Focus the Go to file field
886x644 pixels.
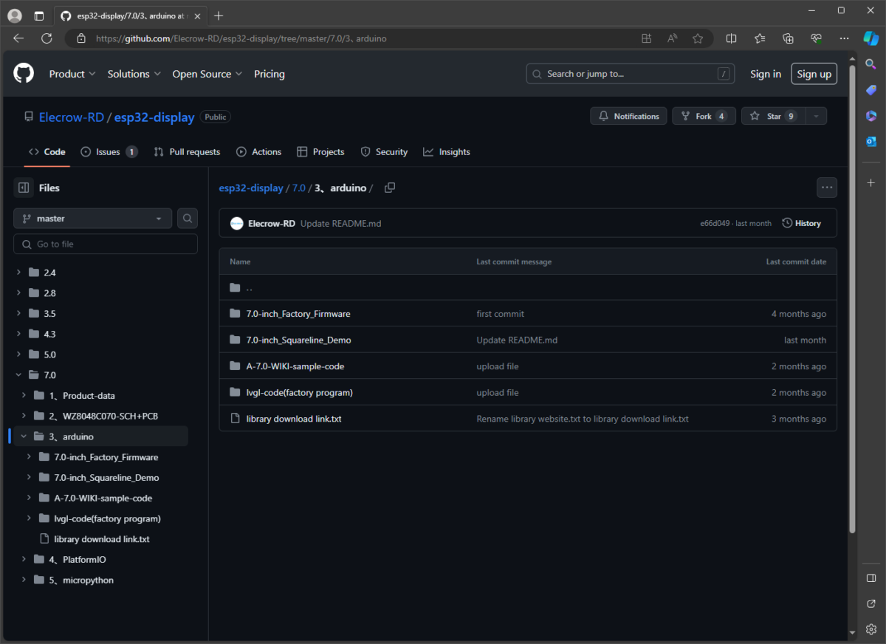(x=106, y=244)
